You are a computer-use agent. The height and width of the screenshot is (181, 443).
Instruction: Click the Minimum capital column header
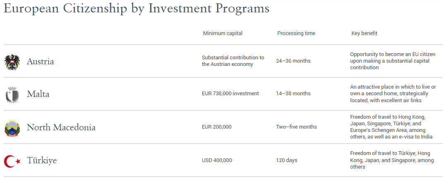coord(223,33)
